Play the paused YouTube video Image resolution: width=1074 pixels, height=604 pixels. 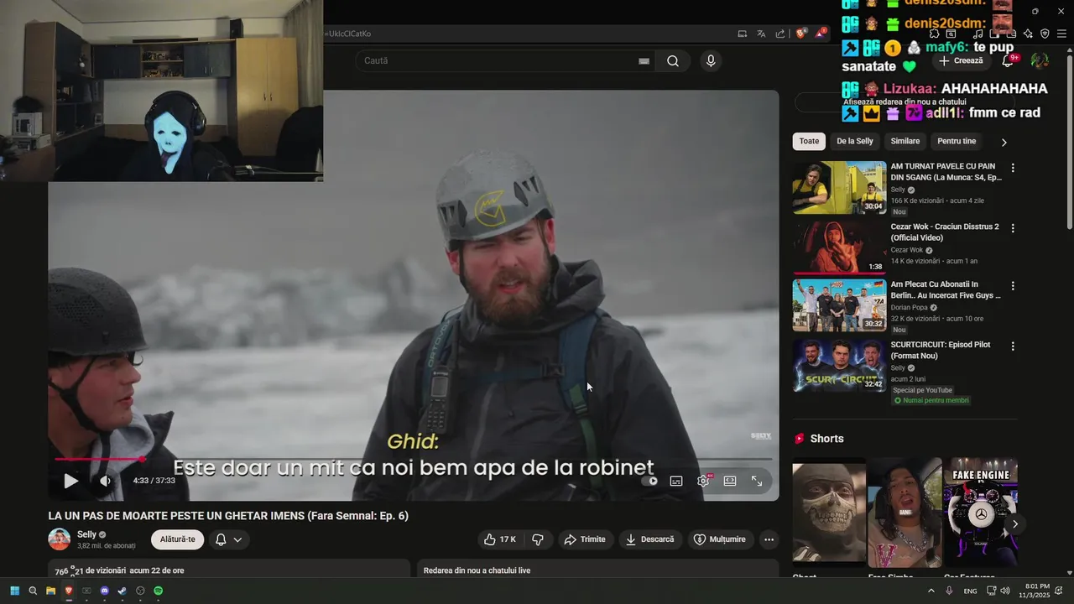pyautogui.click(x=71, y=481)
